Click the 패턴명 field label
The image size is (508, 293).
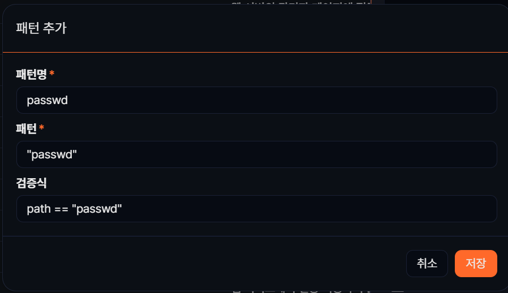31,74
